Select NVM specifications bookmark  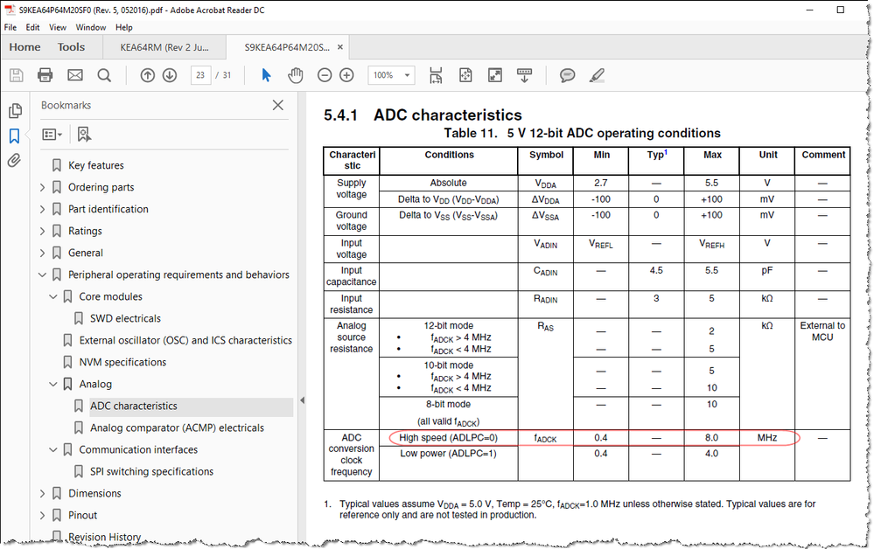click(x=122, y=363)
